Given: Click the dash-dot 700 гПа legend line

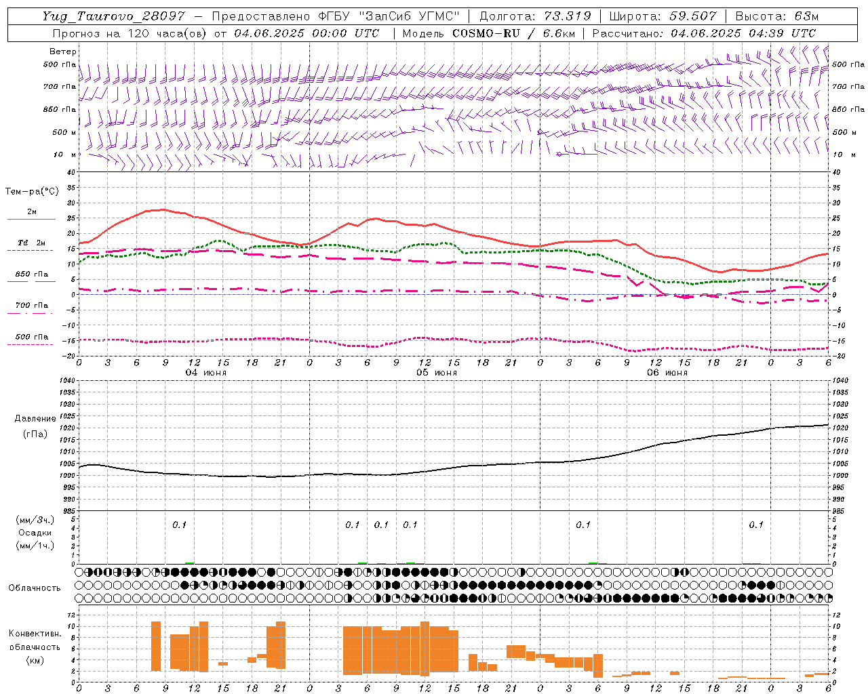Looking at the screenshot, I should point(30,313).
